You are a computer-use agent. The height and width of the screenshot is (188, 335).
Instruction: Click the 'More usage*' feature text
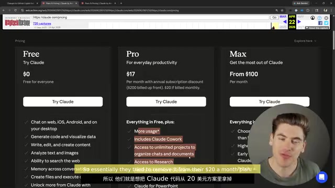tap(147, 131)
